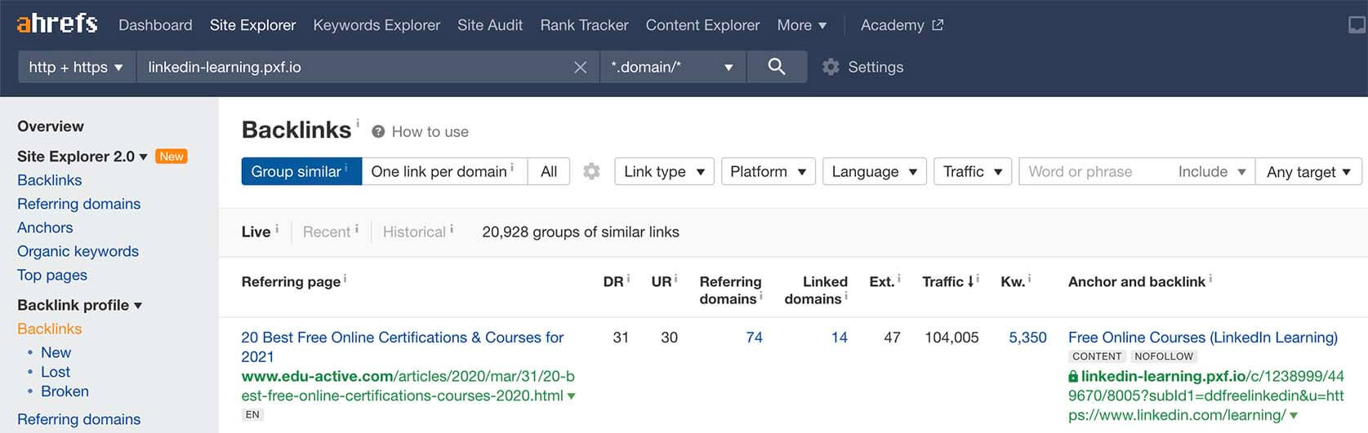The height and width of the screenshot is (433, 1368).
Task: Open Overview in the sidebar
Action: point(51,126)
